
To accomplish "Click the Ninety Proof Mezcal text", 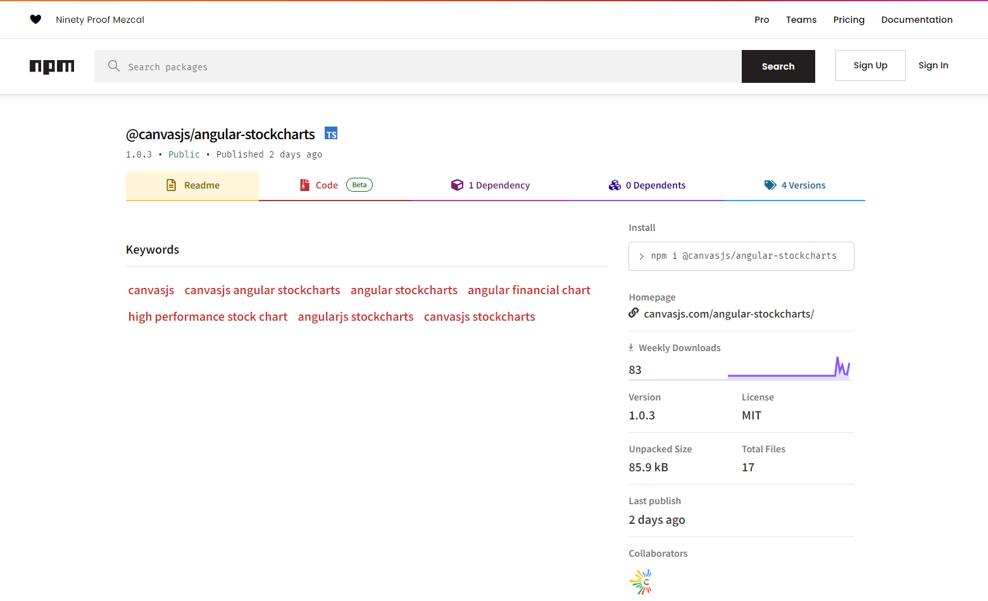I will [x=100, y=20].
